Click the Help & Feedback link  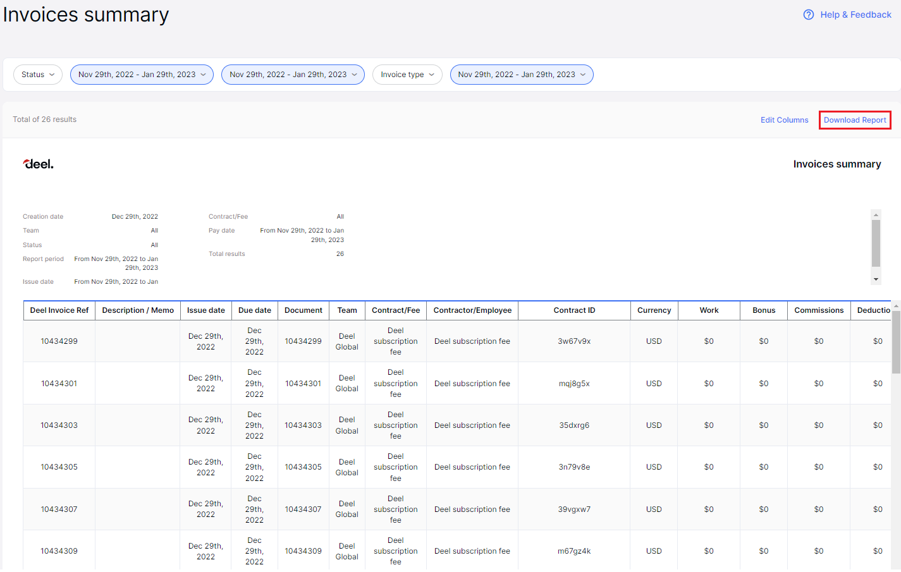click(855, 15)
